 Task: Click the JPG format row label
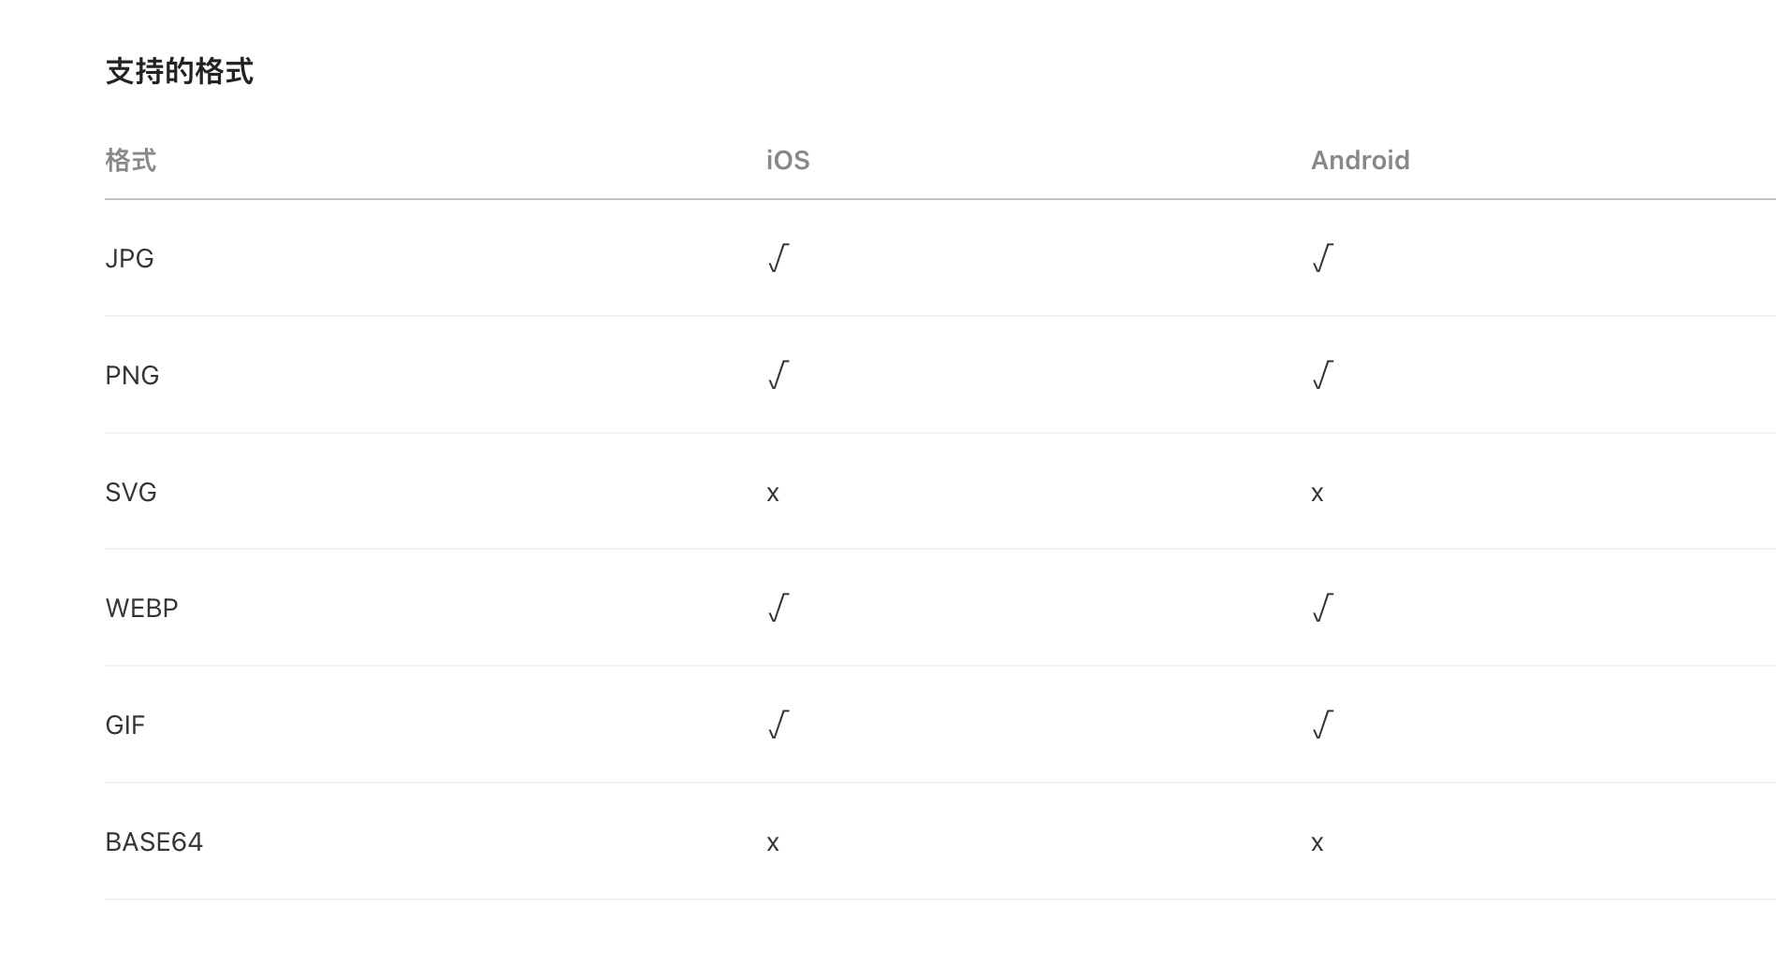point(129,259)
